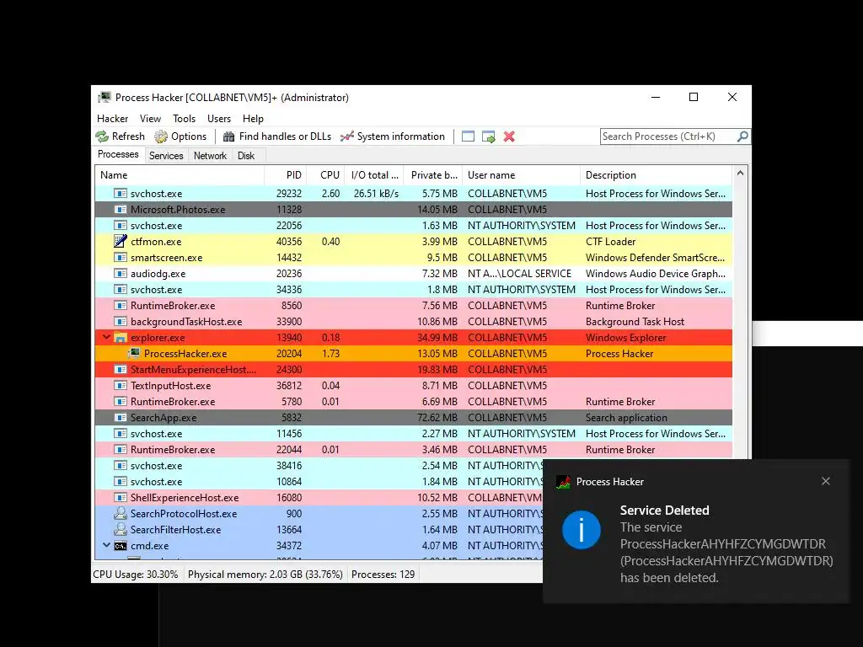
Task: Select the Processes tab
Action: coord(118,155)
